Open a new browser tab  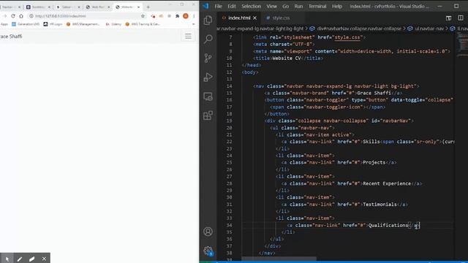(x=148, y=7)
